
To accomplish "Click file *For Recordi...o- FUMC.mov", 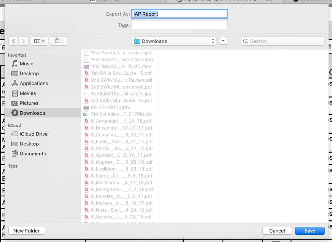I will [120, 66].
